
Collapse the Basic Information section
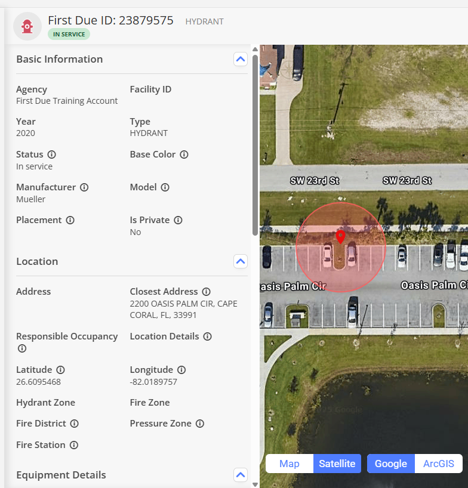pos(241,59)
